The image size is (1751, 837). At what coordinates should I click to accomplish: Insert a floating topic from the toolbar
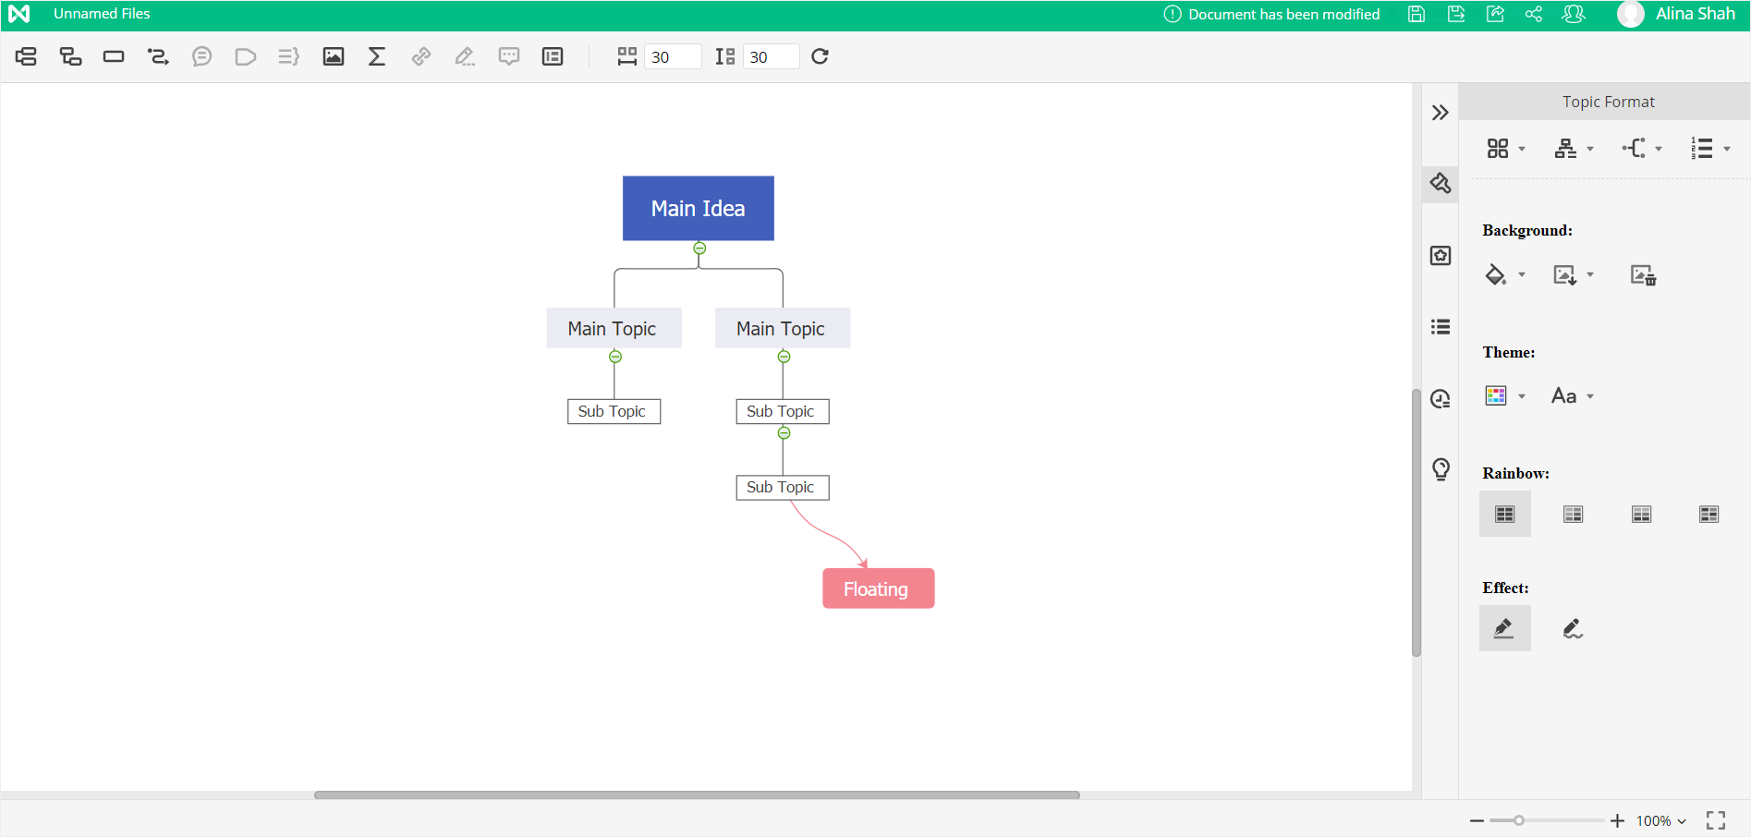click(114, 56)
